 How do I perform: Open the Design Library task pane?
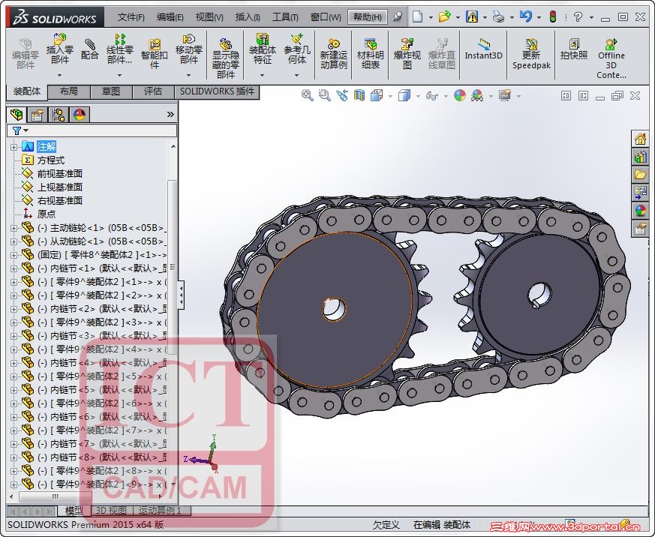coord(641,157)
